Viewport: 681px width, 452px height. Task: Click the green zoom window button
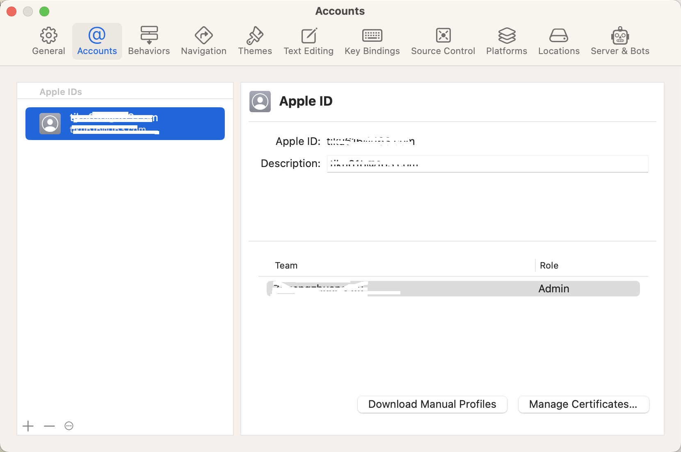tap(44, 11)
